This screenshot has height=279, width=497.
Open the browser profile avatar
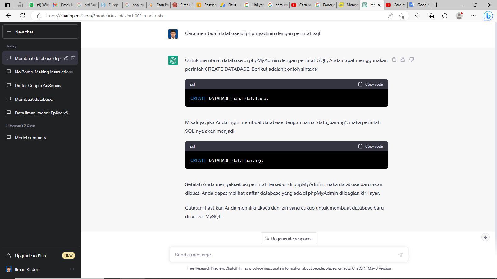coord(459,16)
